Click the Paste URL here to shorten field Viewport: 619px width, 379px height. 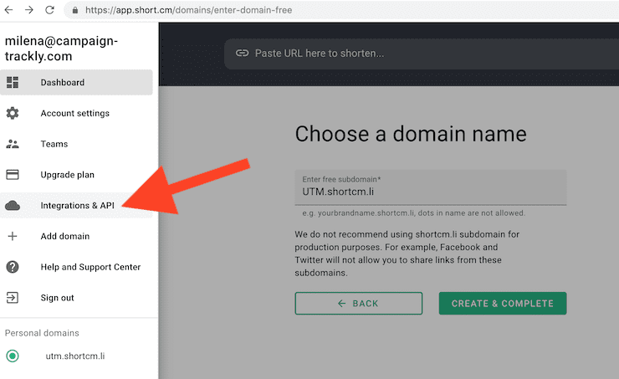[422, 54]
